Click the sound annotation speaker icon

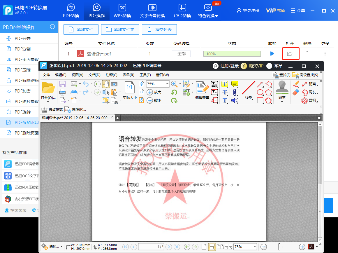(x=235, y=100)
